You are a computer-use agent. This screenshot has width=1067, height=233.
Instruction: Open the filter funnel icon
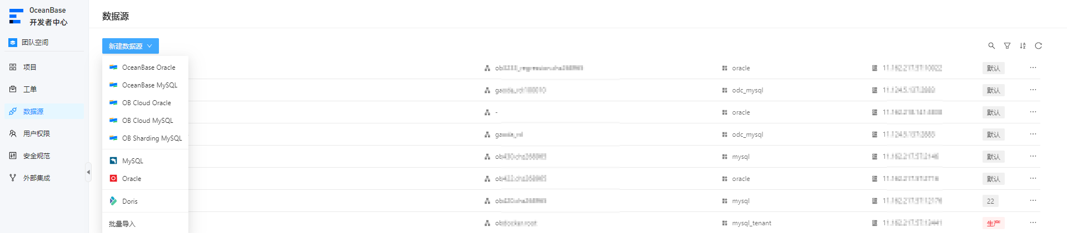tap(1007, 46)
